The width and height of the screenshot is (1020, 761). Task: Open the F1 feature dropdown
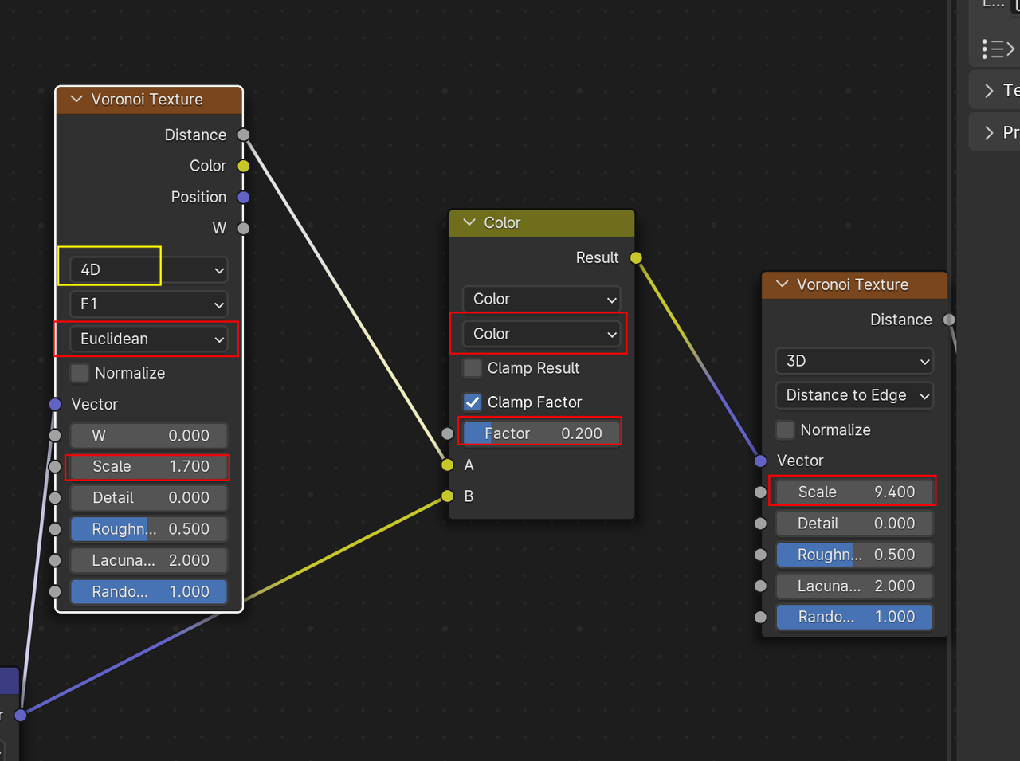(149, 304)
